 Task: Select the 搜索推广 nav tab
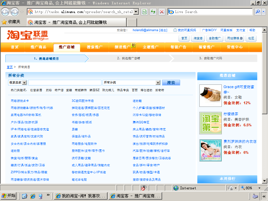coord(95,47)
